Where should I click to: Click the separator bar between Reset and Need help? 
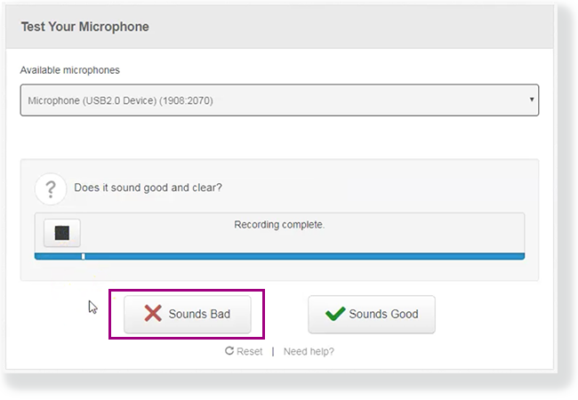(272, 351)
